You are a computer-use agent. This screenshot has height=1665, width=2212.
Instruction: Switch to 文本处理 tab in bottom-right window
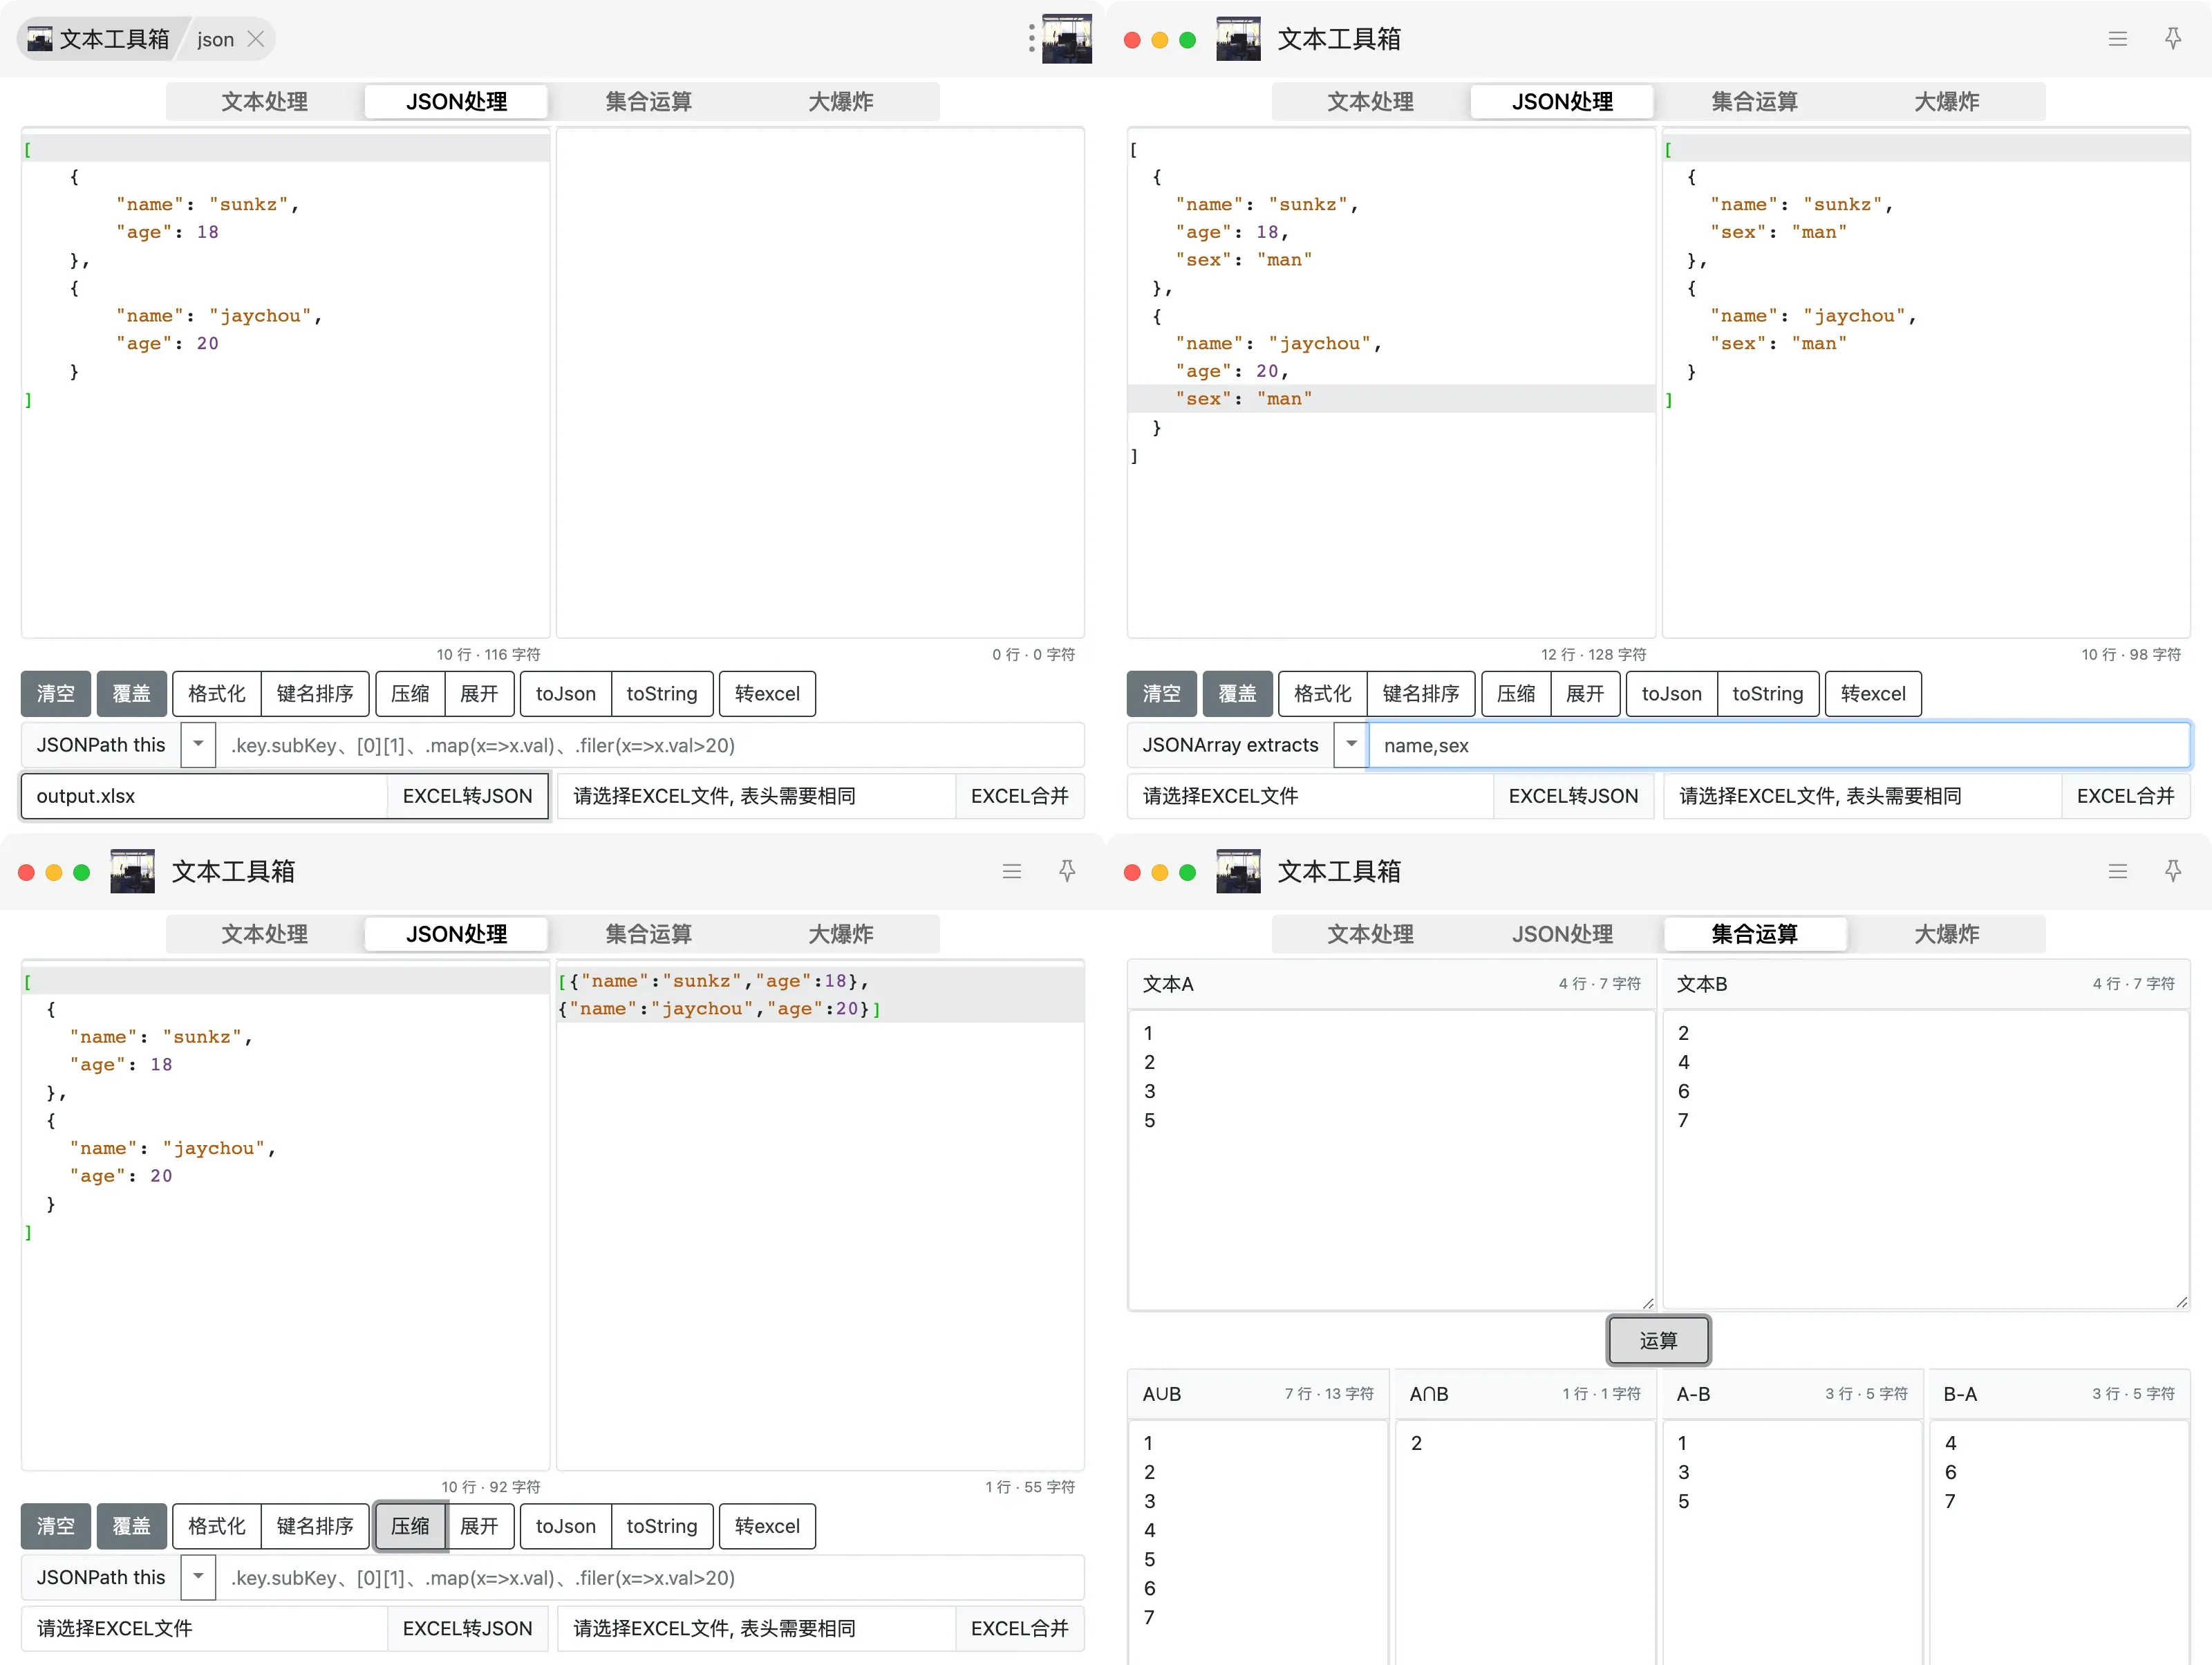pos(1369,934)
